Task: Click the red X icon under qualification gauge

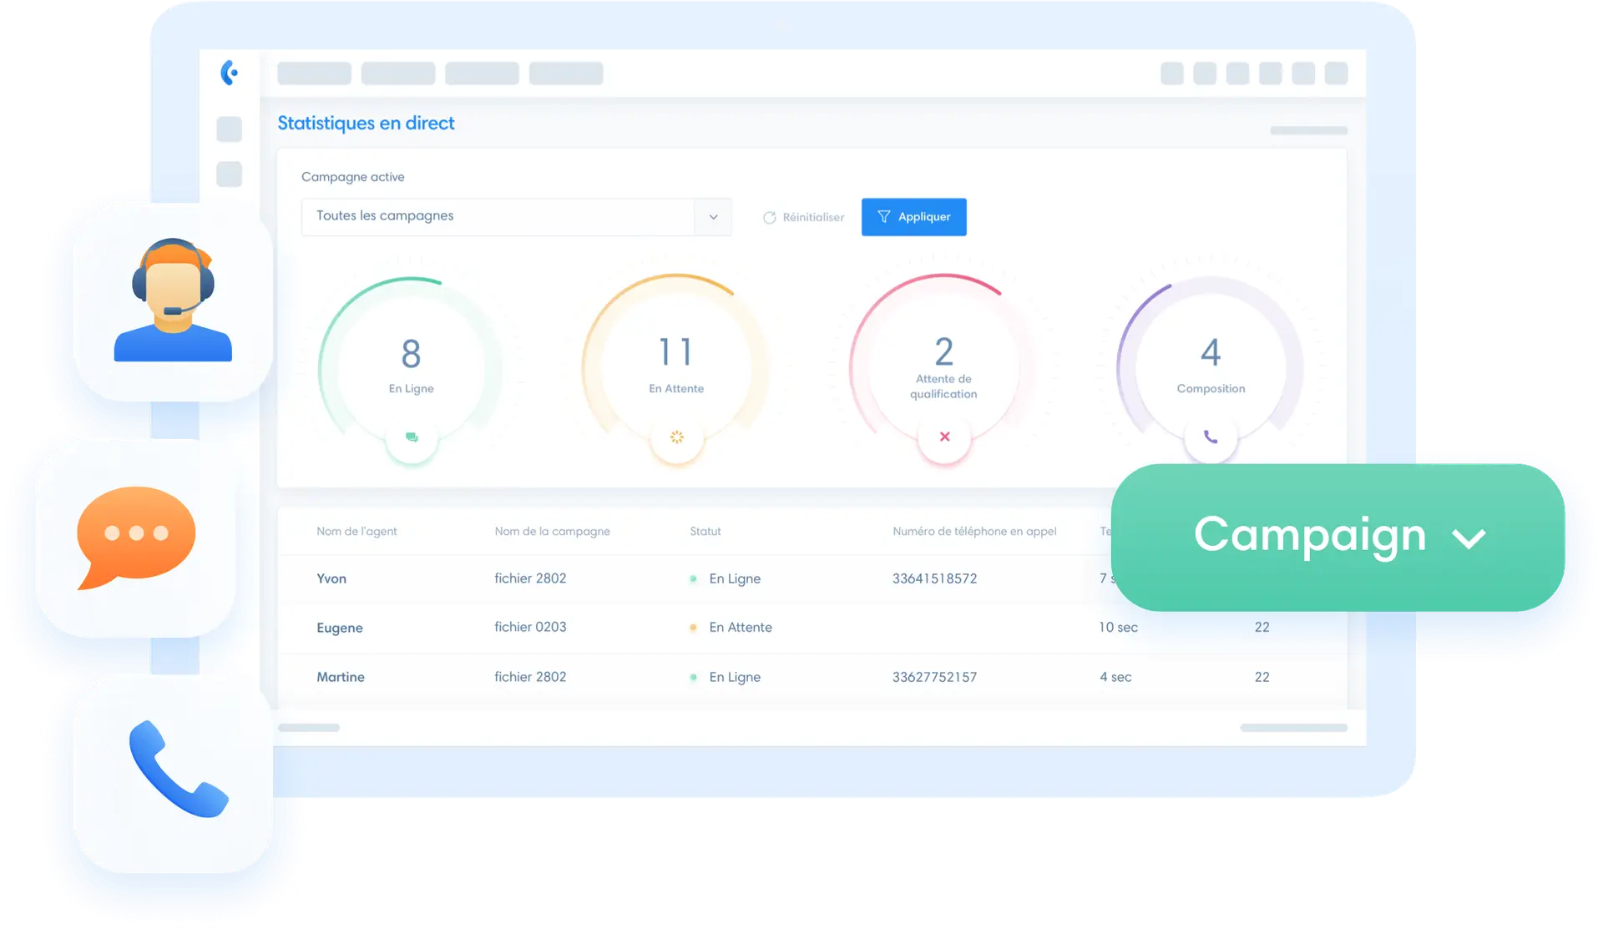Action: tap(944, 437)
